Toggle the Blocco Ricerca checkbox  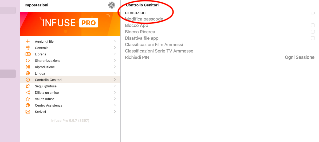tap(313, 32)
